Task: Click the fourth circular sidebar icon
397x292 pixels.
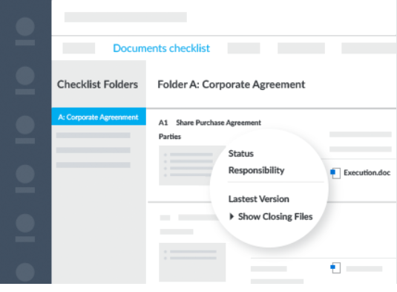Action: tap(25, 174)
